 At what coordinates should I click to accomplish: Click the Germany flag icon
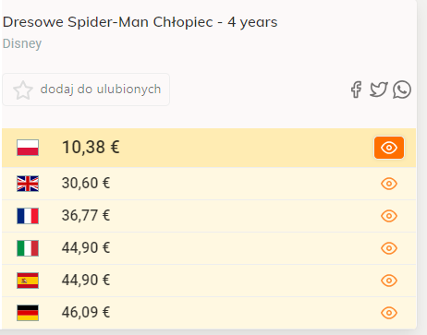pyautogui.click(x=28, y=313)
